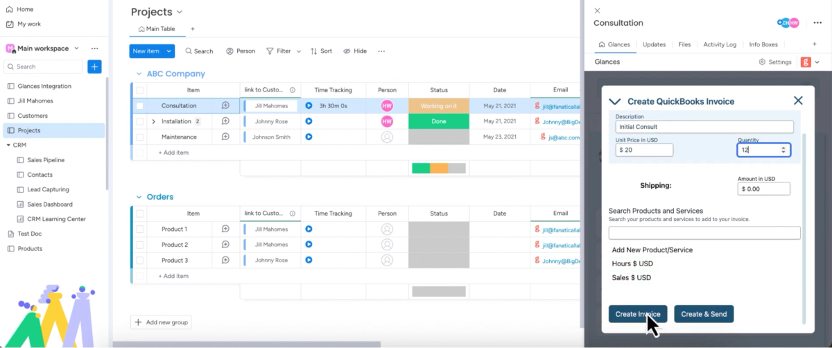The width and height of the screenshot is (832, 348).
Task: Click the Working on it status cell
Action: (439, 105)
